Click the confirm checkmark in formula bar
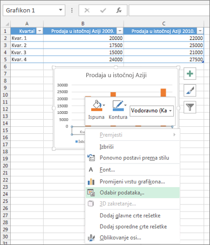 click(103, 10)
